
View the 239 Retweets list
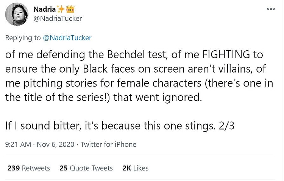tap(29, 168)
